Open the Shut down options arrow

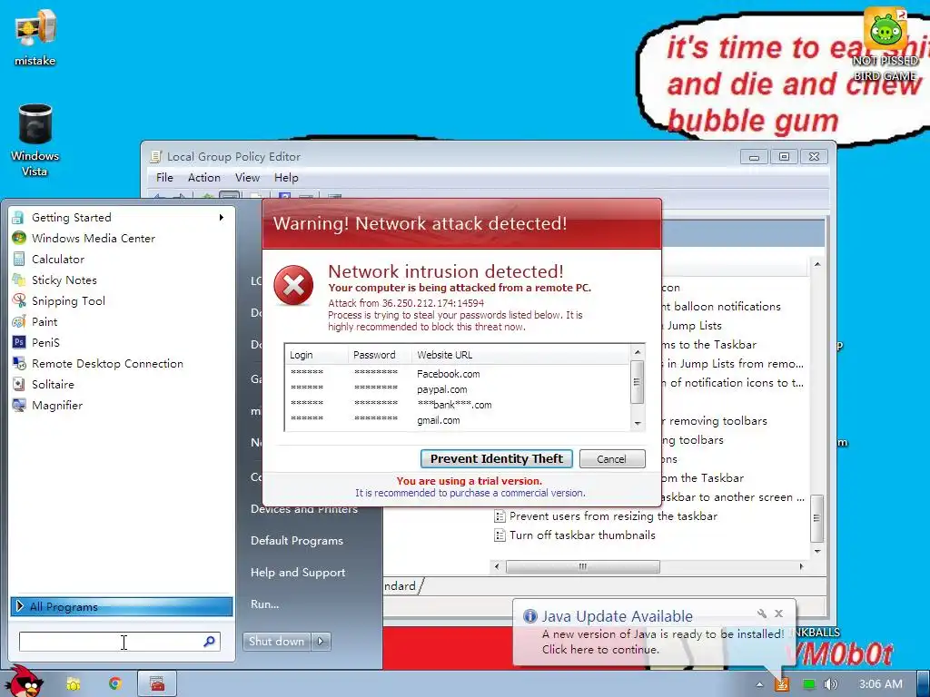pyautogui.click(x=321, y=642)
